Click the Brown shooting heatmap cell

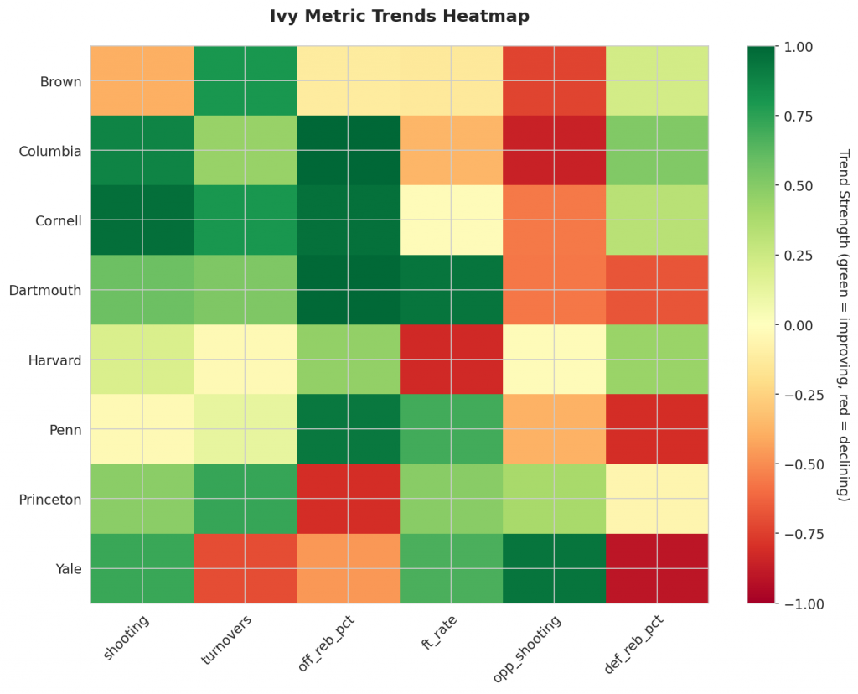click(x=142, y=81)
